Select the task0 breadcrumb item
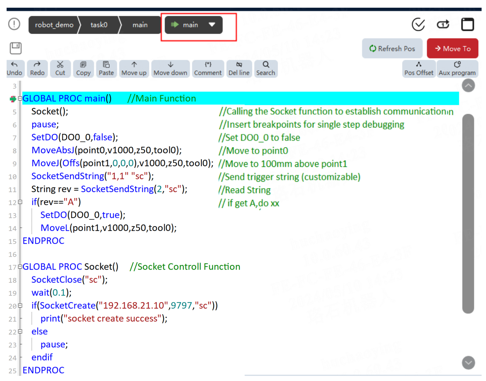Image resolution: width=486 pixels, height=381 pixels. point(99,25)
